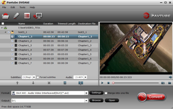The height and width of the screenshot is (109, 173).
Task: Click the split video icon
Action: click(81, 83)
